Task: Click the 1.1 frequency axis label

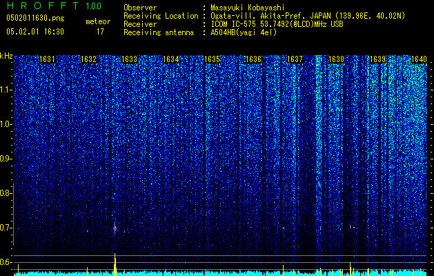Action: [x=6, y=90]
